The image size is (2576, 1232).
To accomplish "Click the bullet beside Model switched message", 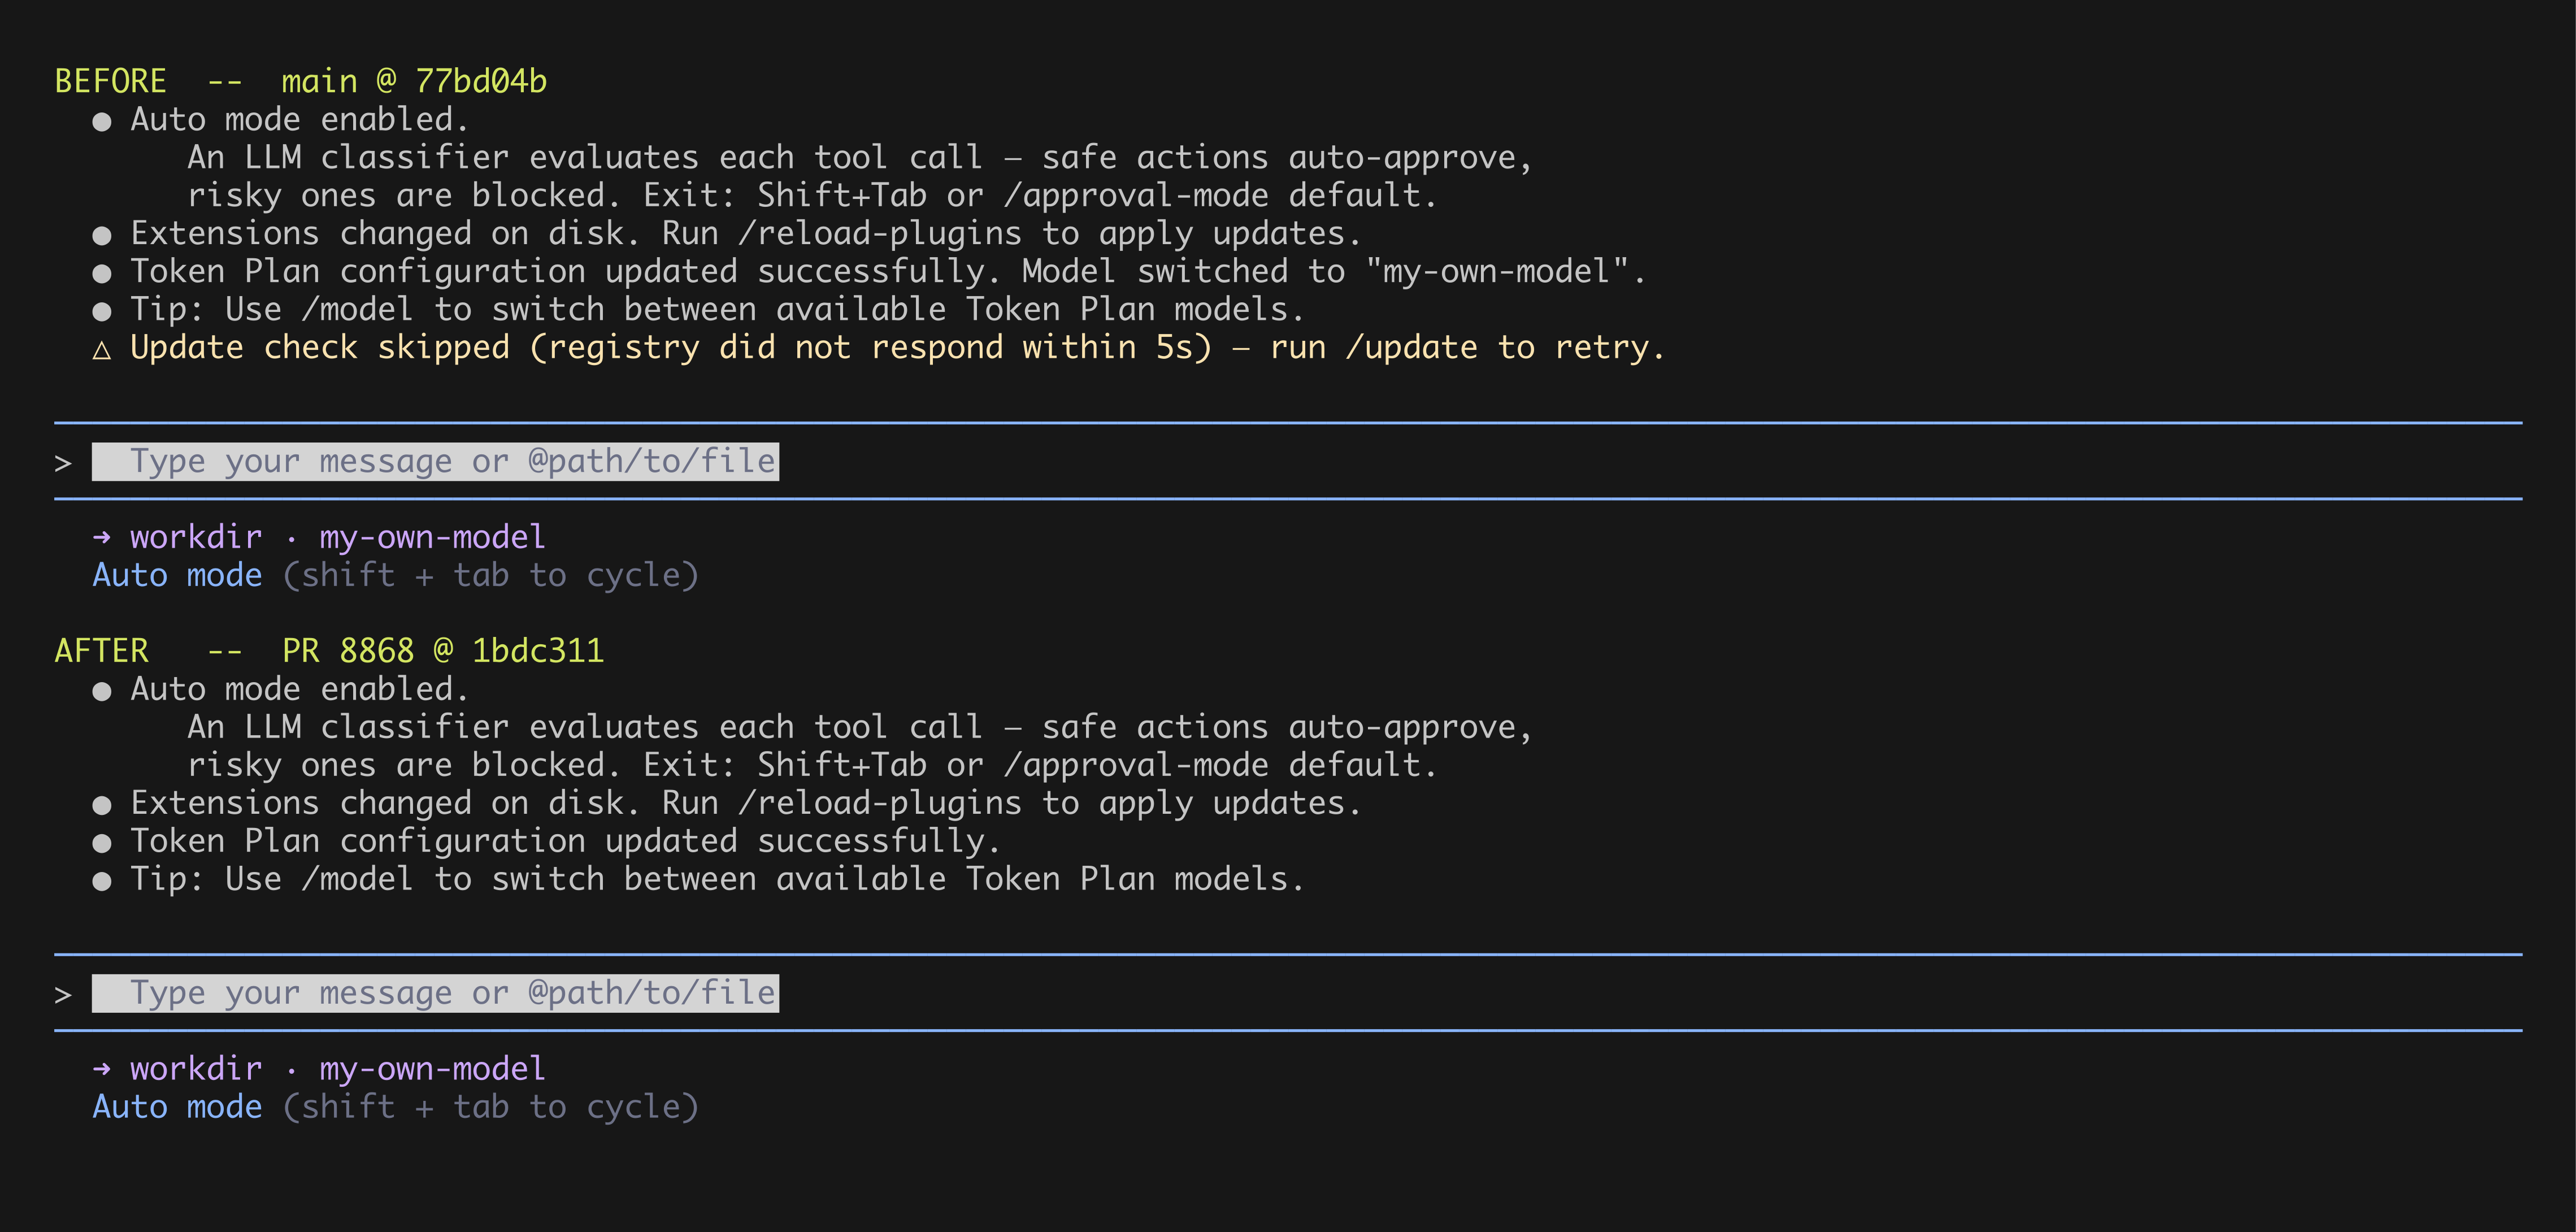I will pyautogui.click(x=101, y=273).
